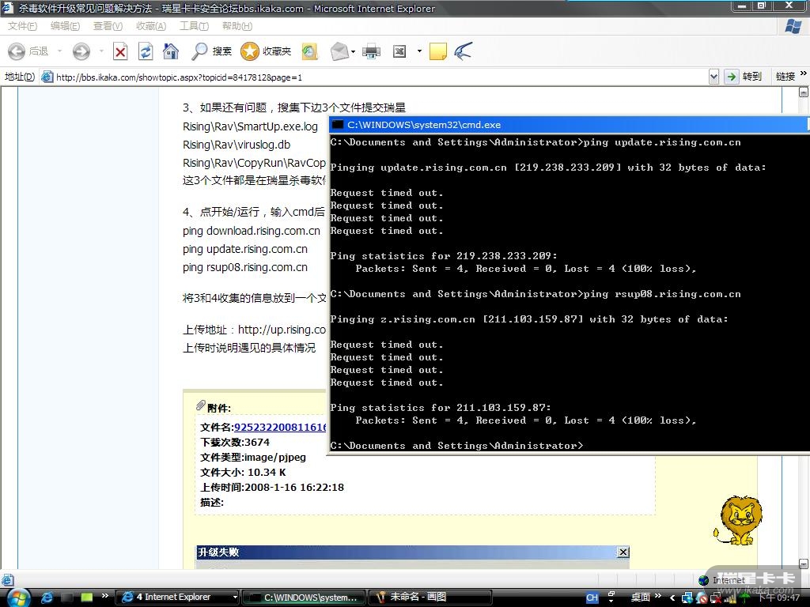Open the address bar URL dropdown

point(713,77)
